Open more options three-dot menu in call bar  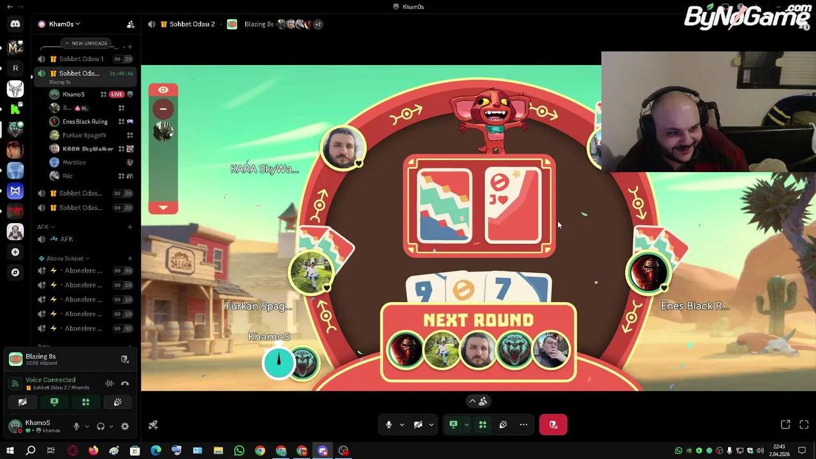click(x=523, y=425)
